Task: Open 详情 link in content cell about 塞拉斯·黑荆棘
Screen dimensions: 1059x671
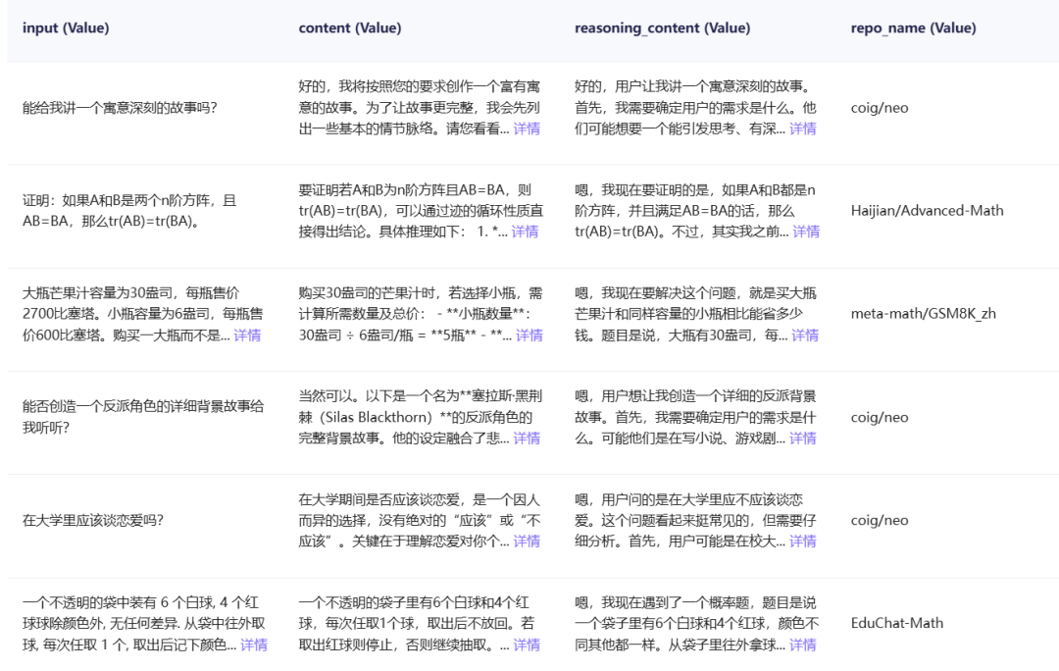Action: click(x=527, y=438)
